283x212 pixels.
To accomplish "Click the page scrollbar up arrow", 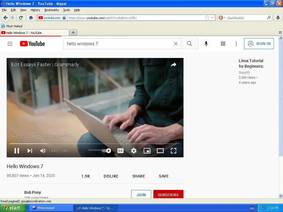I will coord(281,38).
